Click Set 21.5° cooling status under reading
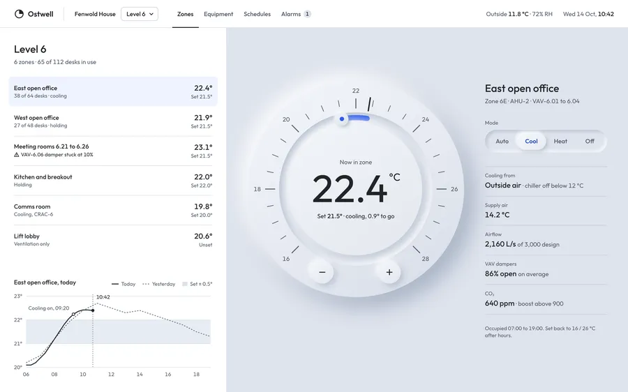 [x=356, y=216]
